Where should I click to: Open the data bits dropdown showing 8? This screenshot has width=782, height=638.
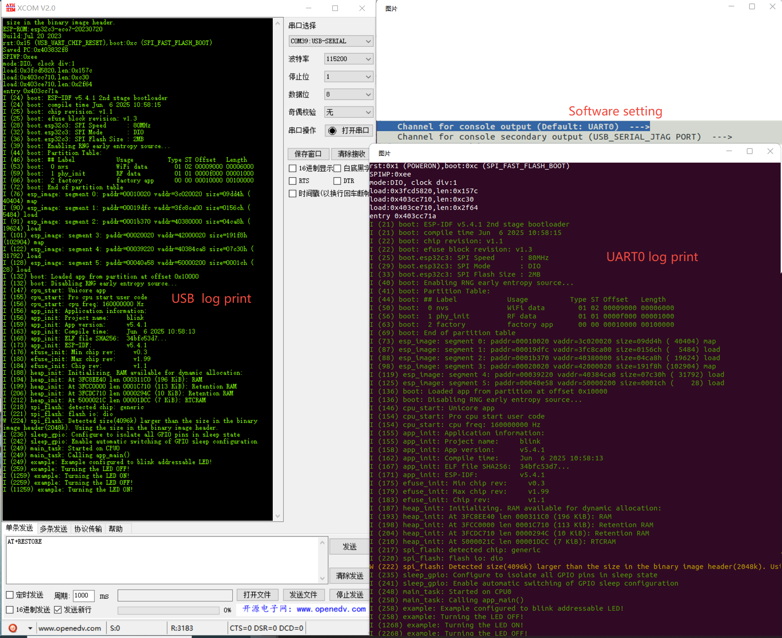click(x=348, y=94)
